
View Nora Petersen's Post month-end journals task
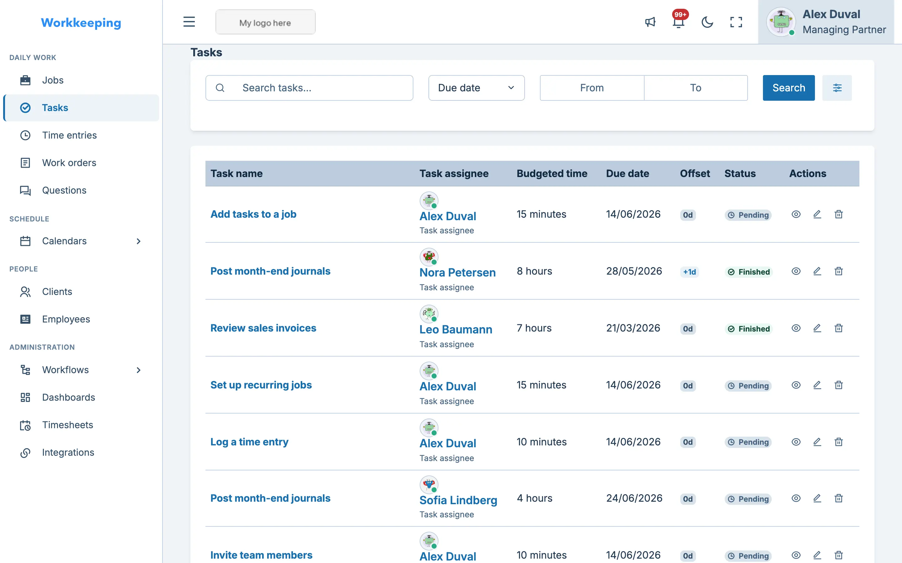coord(796,271)
